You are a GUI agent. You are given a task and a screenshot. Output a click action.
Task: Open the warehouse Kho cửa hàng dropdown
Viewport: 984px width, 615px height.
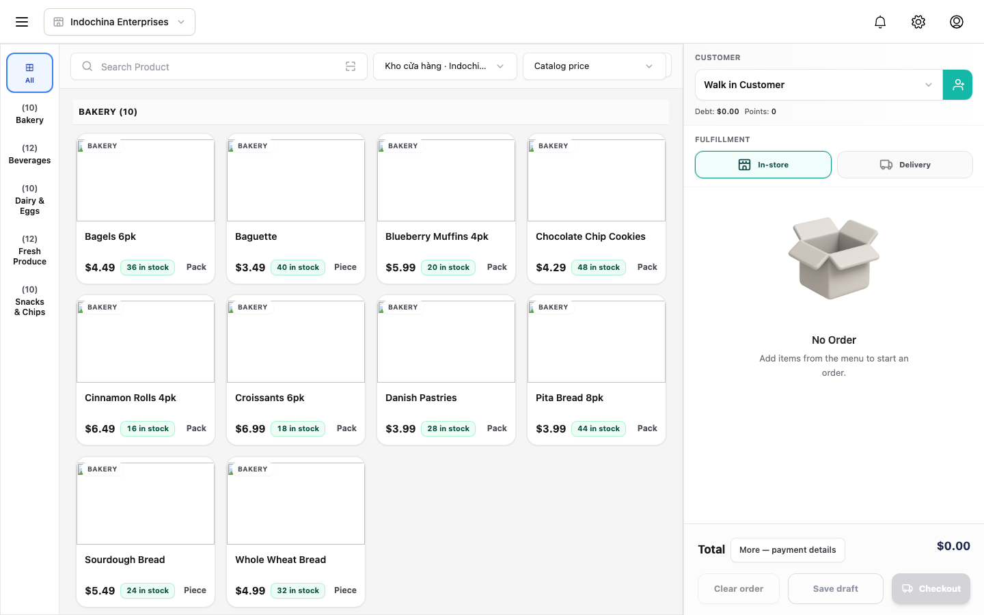[x=445, y=66]
